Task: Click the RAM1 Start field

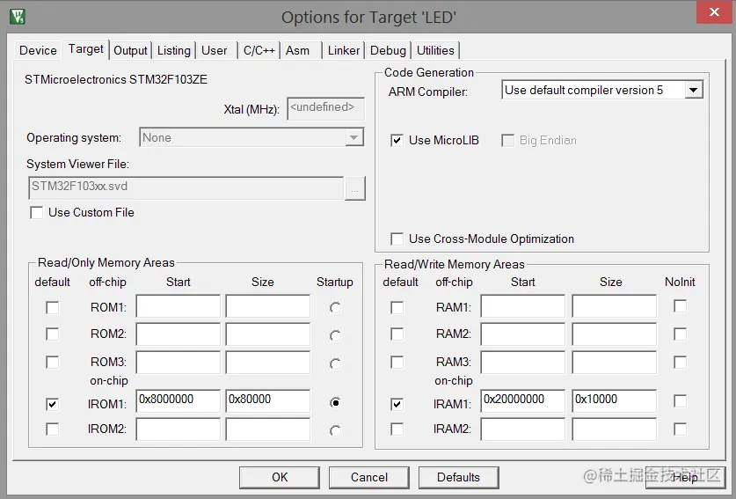Action: point(523,306)
